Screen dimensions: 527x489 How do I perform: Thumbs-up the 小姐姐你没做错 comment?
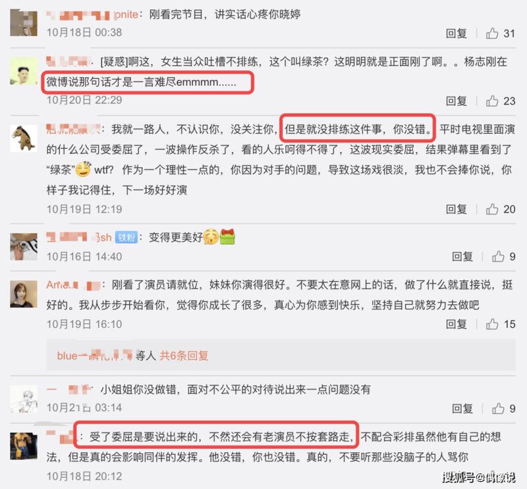pos(498,409)
